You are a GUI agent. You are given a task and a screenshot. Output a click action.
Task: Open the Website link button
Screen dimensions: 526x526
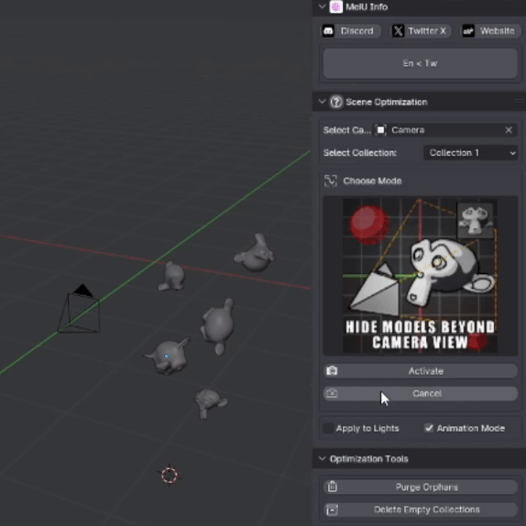click(491, 31)
